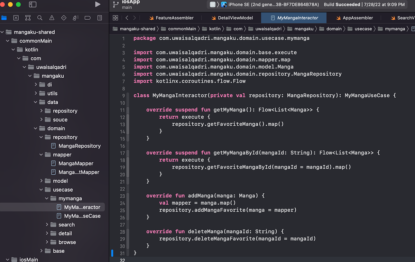Collapse the mangaku-shared folder
The image size is (415, 262).
click(2, 32)
